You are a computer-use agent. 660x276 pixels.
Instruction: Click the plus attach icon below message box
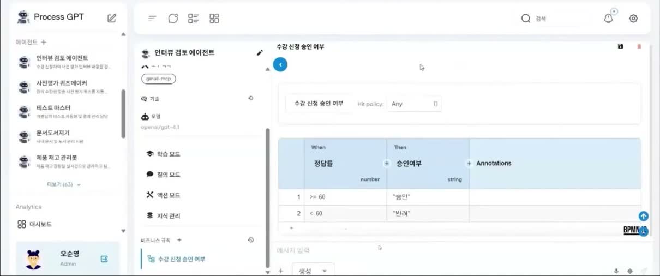coord(281,271)
